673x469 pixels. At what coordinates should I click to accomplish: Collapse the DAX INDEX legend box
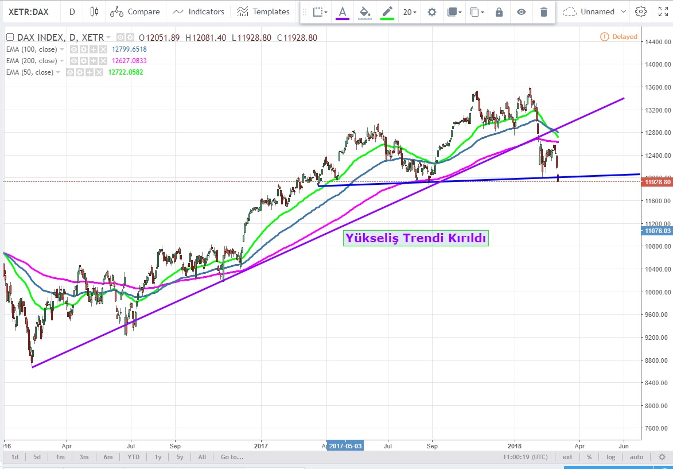coord(9,38)
